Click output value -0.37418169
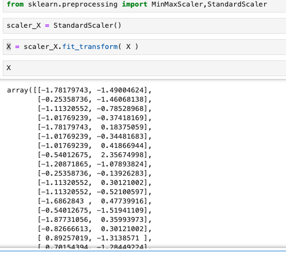This screenshot has height=254, width=286. [121, 118]
